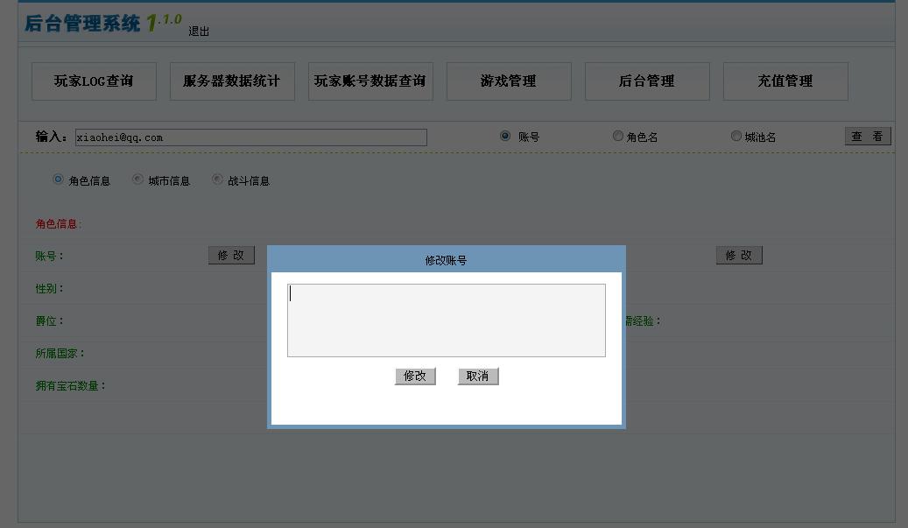This screenshot has height=528, width=908.
Task: Select the 角色名 search radio button
Action: tap(618, 136)
